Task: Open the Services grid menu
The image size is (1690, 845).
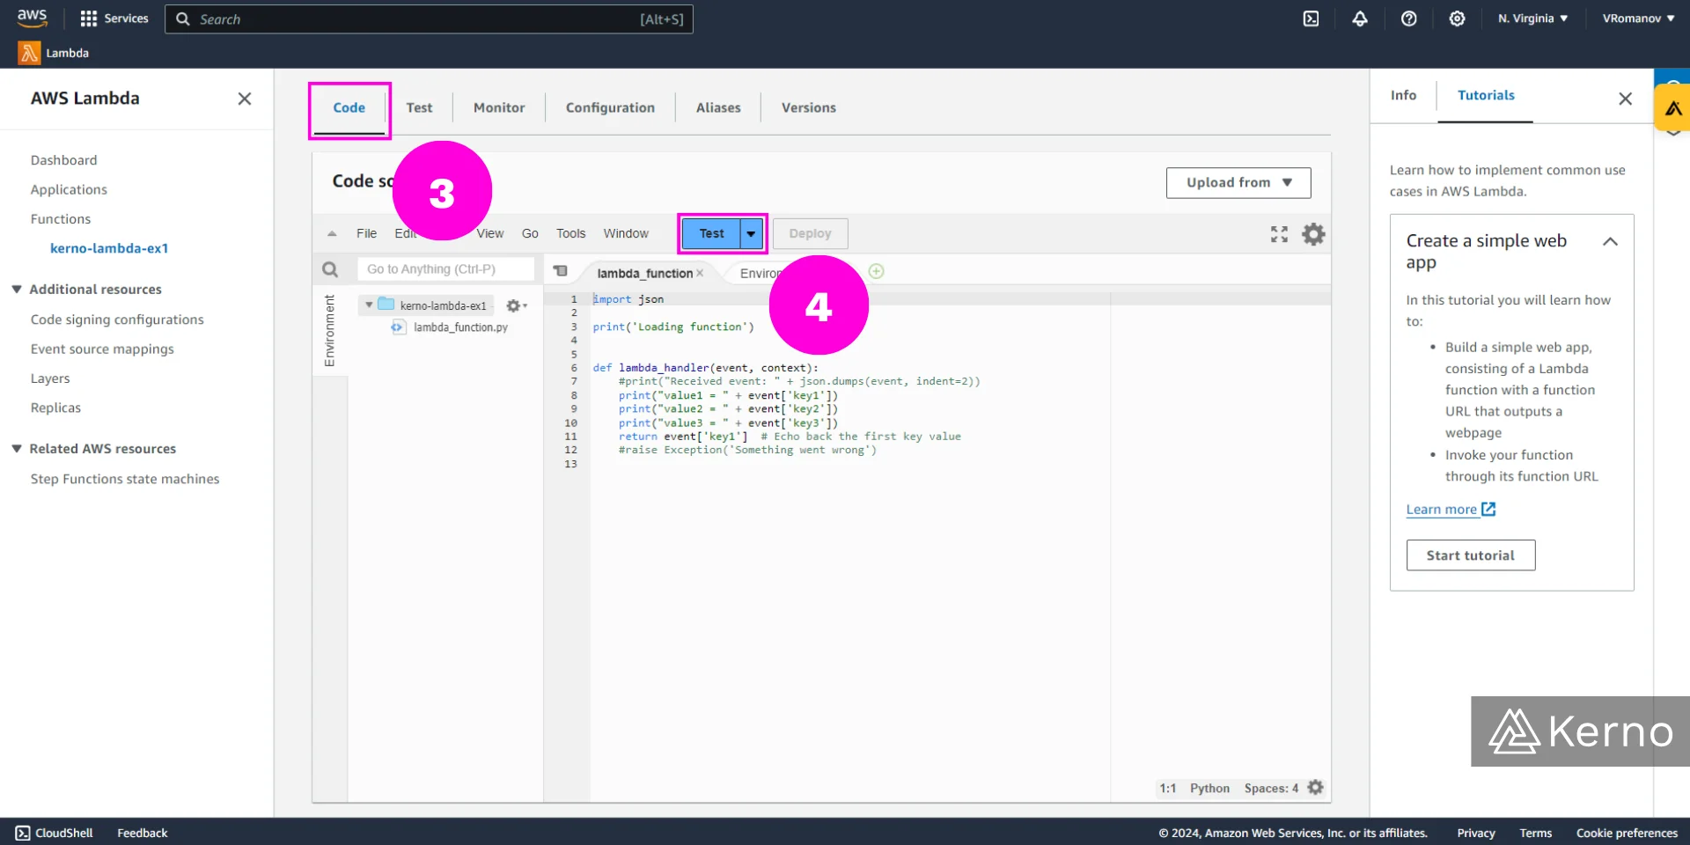Action: pos(114,18)
